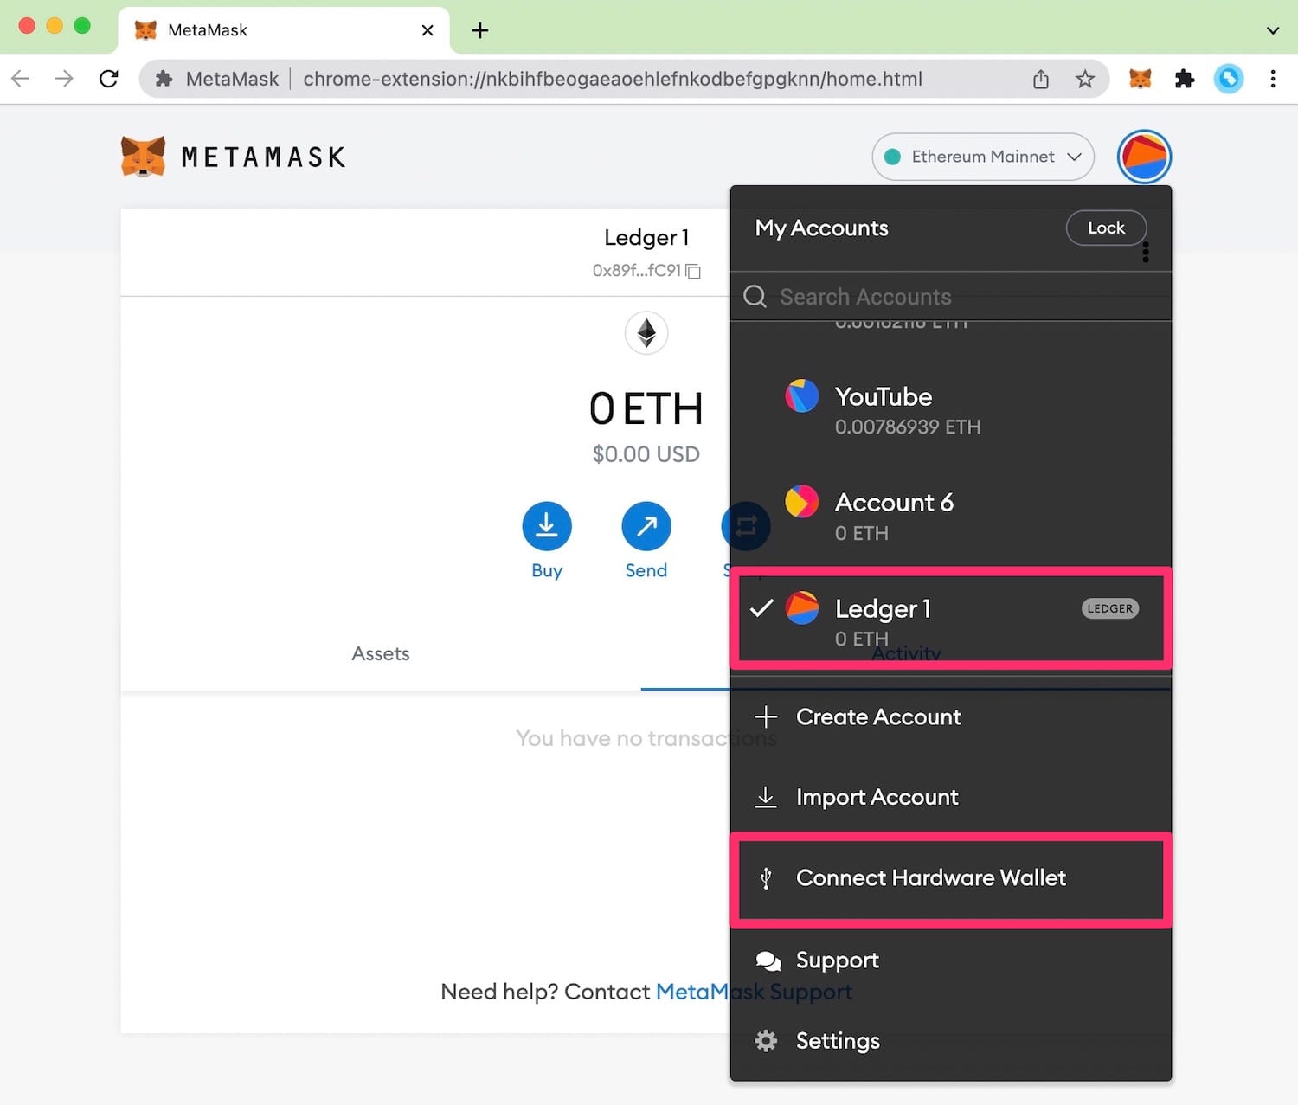Click the gear icon beside Settings
This screenshot has height=1105, width=1298.
pos(766,1041)
